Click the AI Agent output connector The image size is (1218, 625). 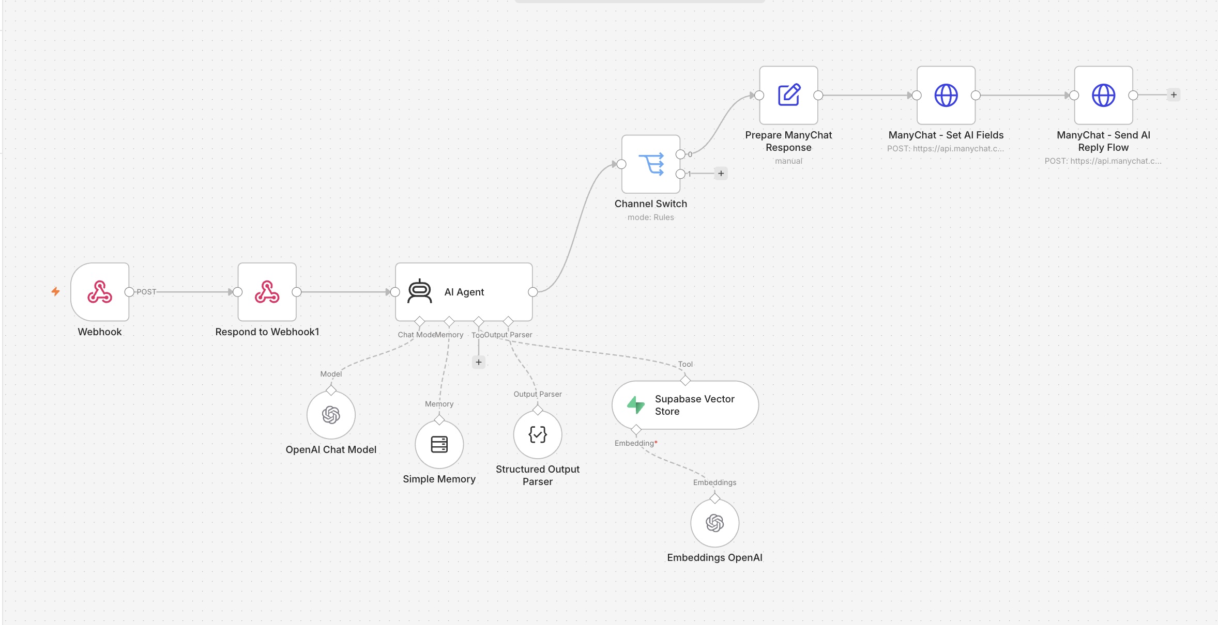[x=532, y=292]
